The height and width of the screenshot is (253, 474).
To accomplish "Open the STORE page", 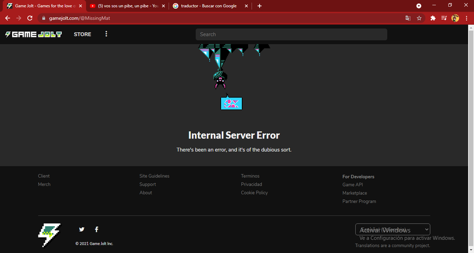I will [83, 34].
